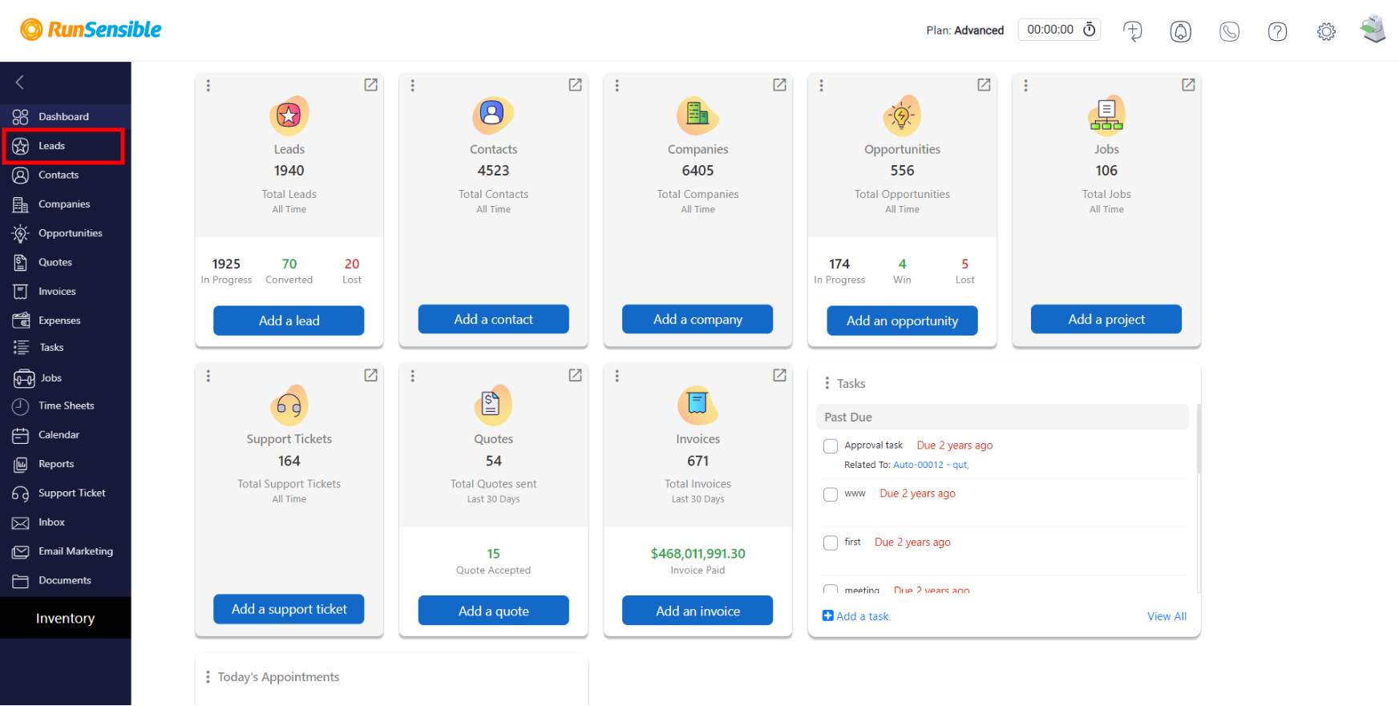Screen dimensions: 1399x706
Task: Click Add a contact button
Action: tap(493, 319)
